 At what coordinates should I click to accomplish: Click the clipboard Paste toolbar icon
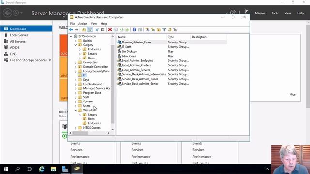103,29
